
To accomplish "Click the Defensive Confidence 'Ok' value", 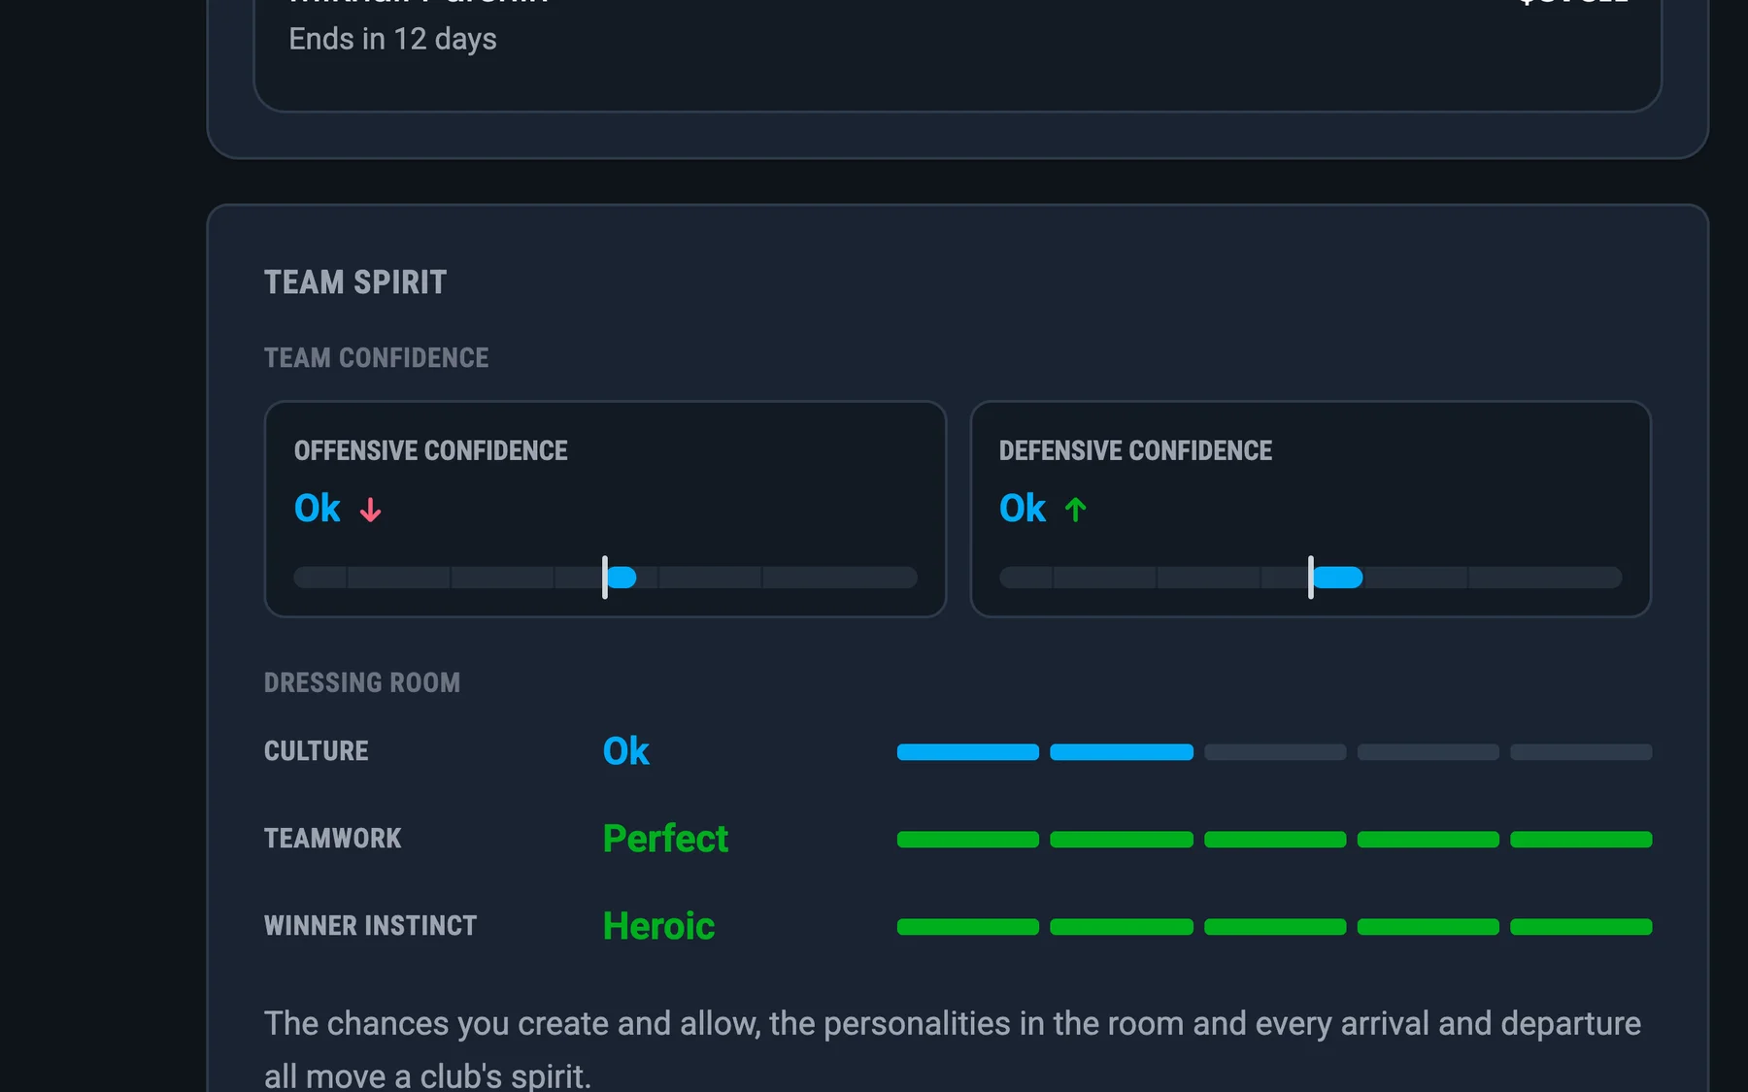I will tap(1022, 509).
